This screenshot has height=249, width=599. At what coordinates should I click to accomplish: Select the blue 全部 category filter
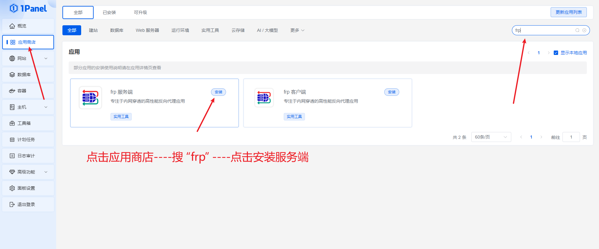[x=72, y=30]
